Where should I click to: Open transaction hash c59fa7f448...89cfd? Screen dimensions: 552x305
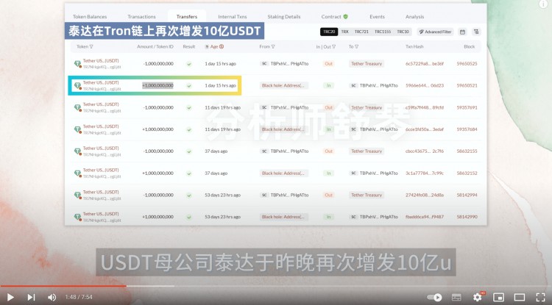pos(425,107)
